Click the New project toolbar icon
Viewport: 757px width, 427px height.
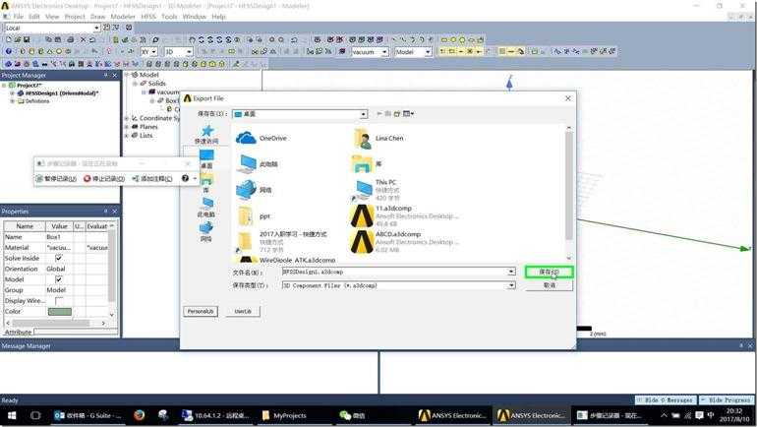coord(8,39)
